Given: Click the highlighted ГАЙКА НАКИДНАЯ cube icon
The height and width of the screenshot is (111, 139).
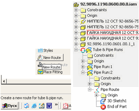Looking at the screenshot, I should (83, 33).
